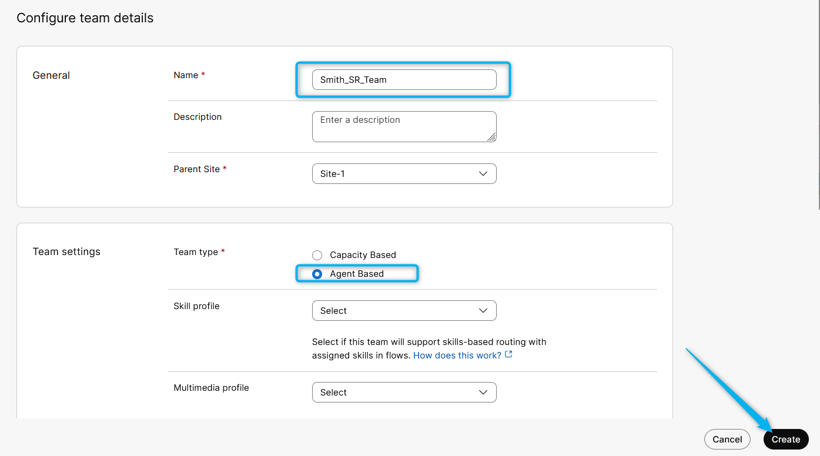Click the Create button

(x=786, y=440)
